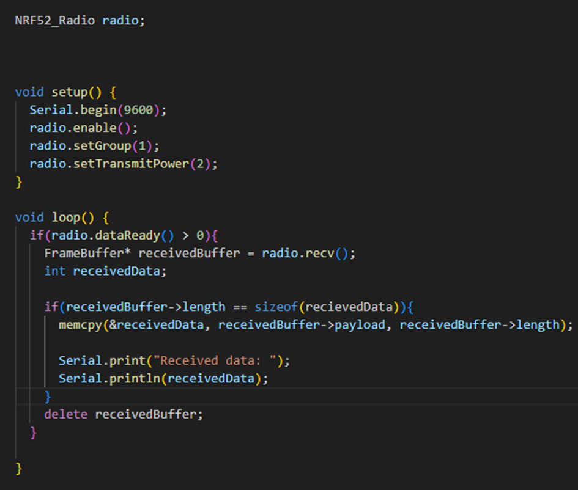Viewport: 578px width, 490px height.
Task: Click the 'Serial.begin(9600);' line
Action: tap(98, 110)
